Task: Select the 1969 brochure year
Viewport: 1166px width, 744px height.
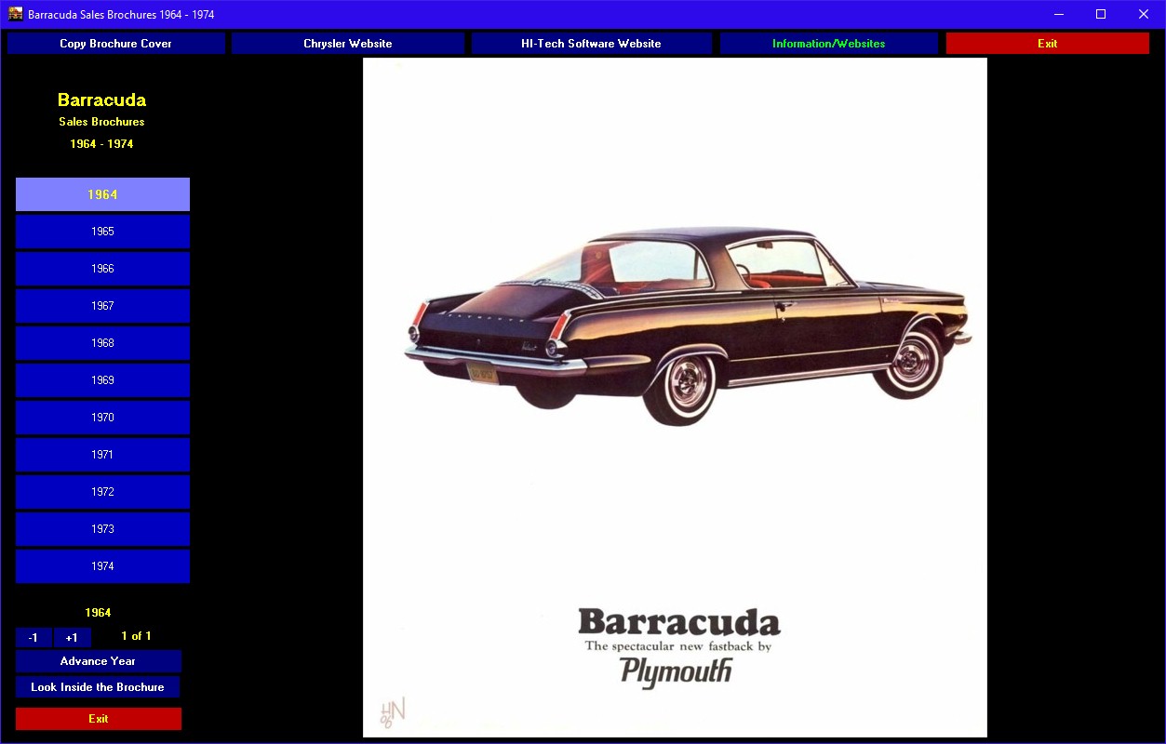Action: tap(102, 380)
